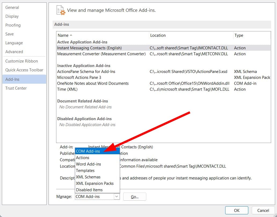Click the add-ins gear document icon
Image resolution: width=277 pixels, height=217 pixels.
tap(61, 10)
